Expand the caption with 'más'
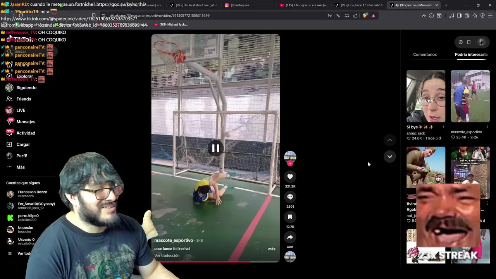This screenshot has width=496, height=279. pos(272,249)
